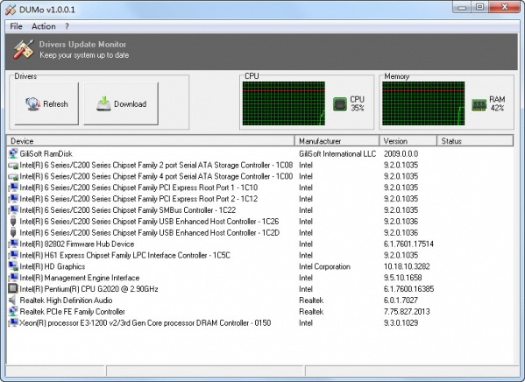Click the Refresh drivers button

pos(46,103)
